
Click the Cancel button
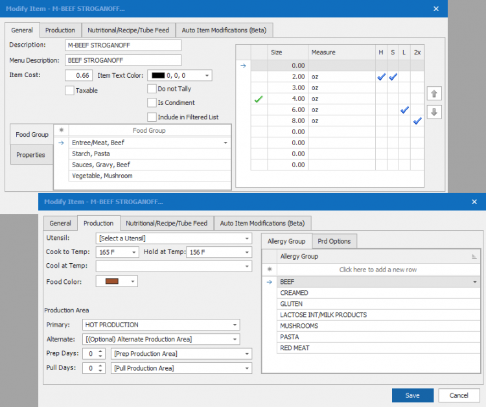pyautogui.click(x=459, y=395)
